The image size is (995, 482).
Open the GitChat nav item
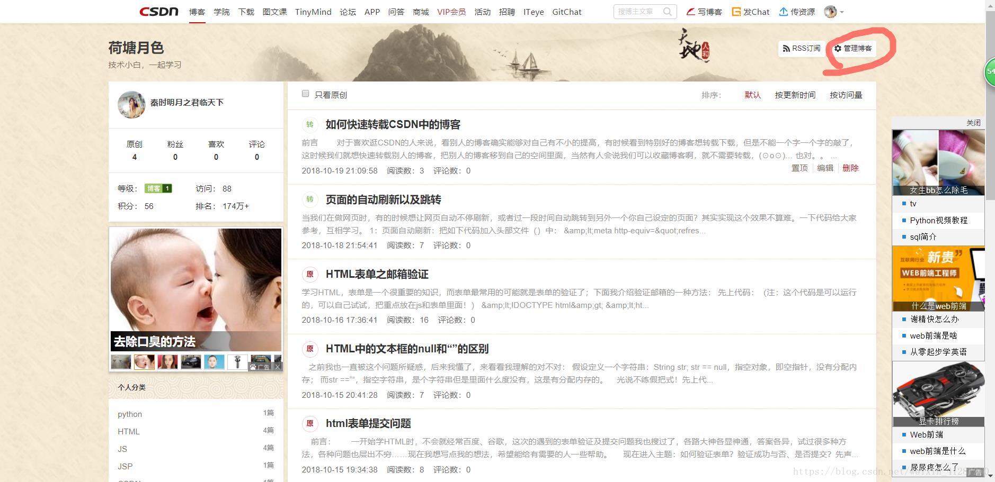pos(566,12)
